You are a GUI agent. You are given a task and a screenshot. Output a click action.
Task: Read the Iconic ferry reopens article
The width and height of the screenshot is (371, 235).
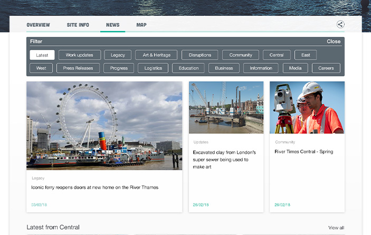95,187
